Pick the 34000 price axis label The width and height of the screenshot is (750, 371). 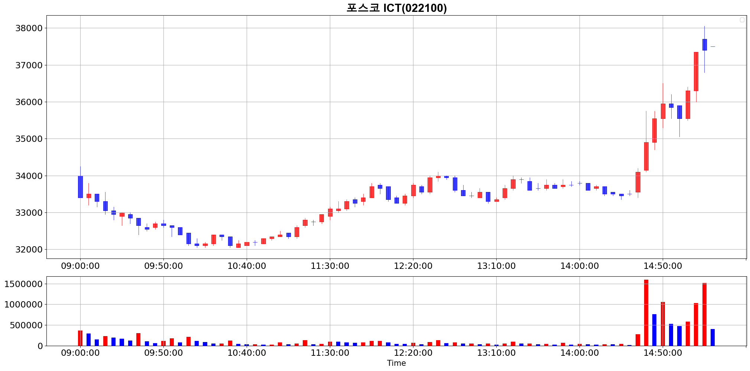point(29,176)
